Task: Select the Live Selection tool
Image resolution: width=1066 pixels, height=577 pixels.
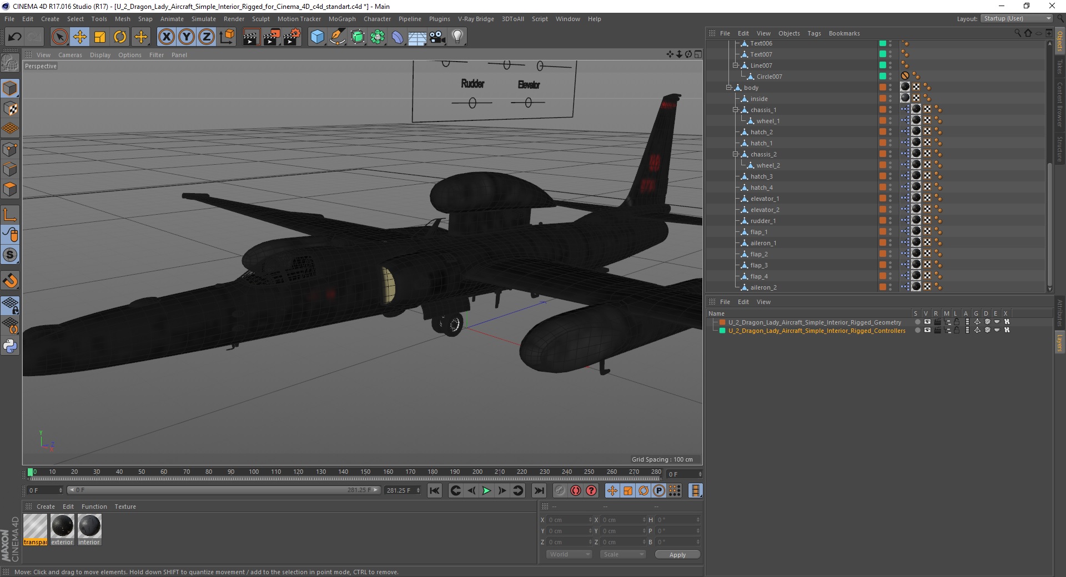Action: coord(59,37)
